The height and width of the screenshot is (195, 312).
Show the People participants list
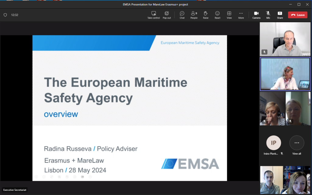coord(194,15)
